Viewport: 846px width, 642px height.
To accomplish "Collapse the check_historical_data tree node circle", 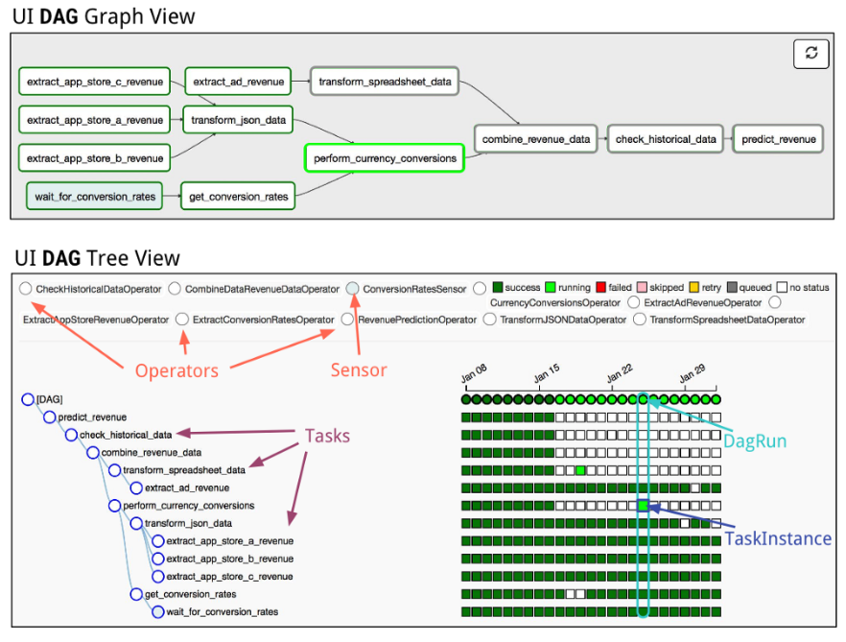I will click(71, 435).
